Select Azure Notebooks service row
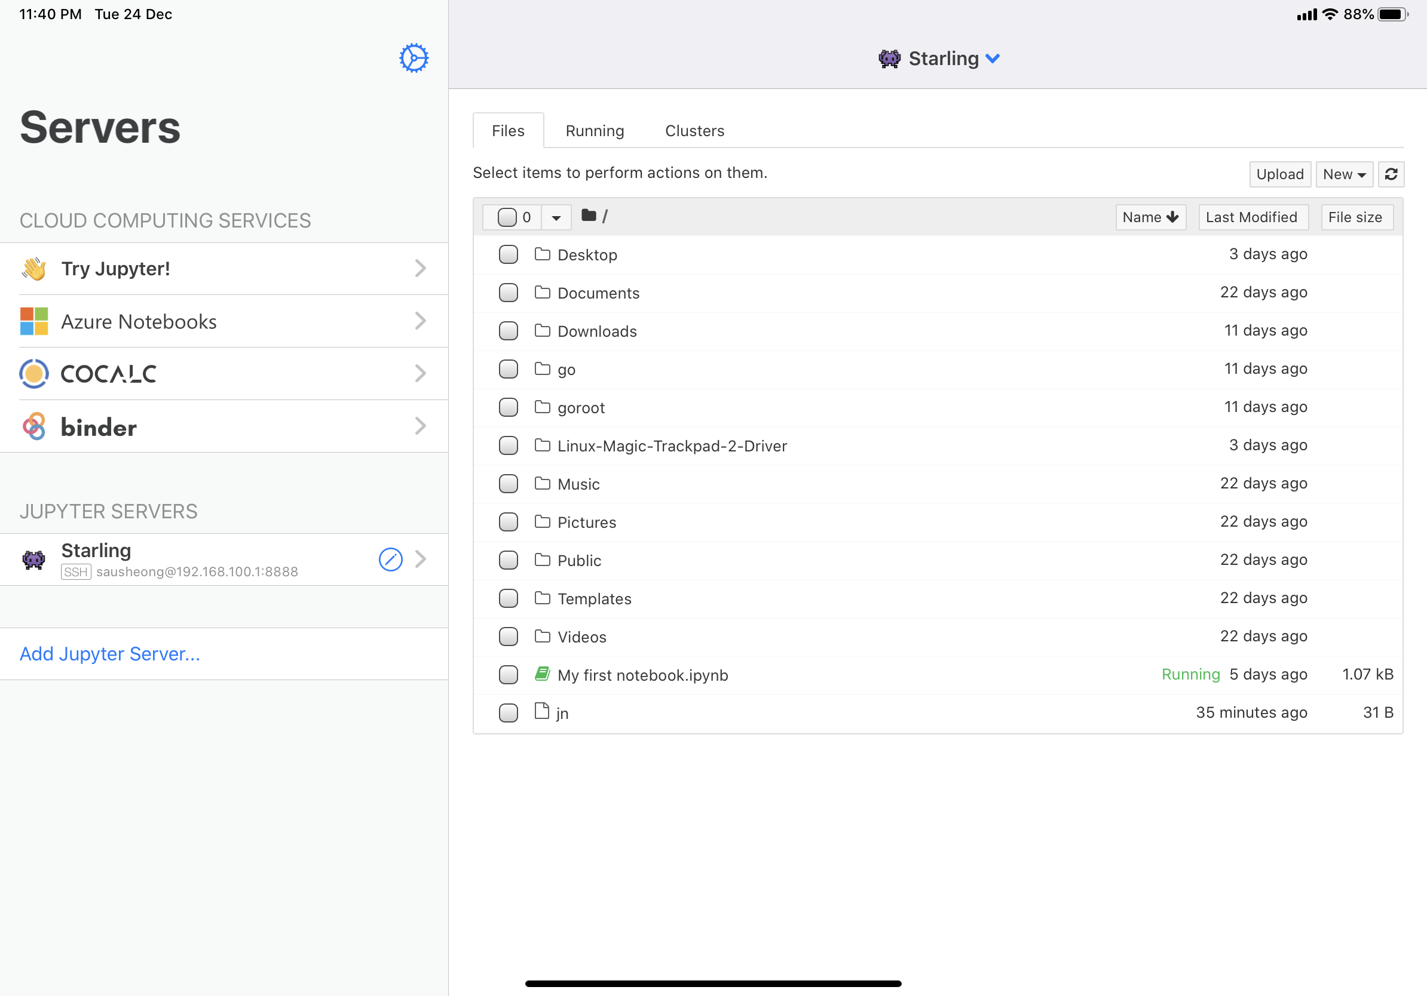 223,321
